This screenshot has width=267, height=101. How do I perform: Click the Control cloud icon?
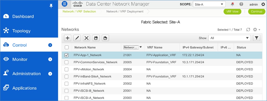pyautogui.click(x=6, y=45)
